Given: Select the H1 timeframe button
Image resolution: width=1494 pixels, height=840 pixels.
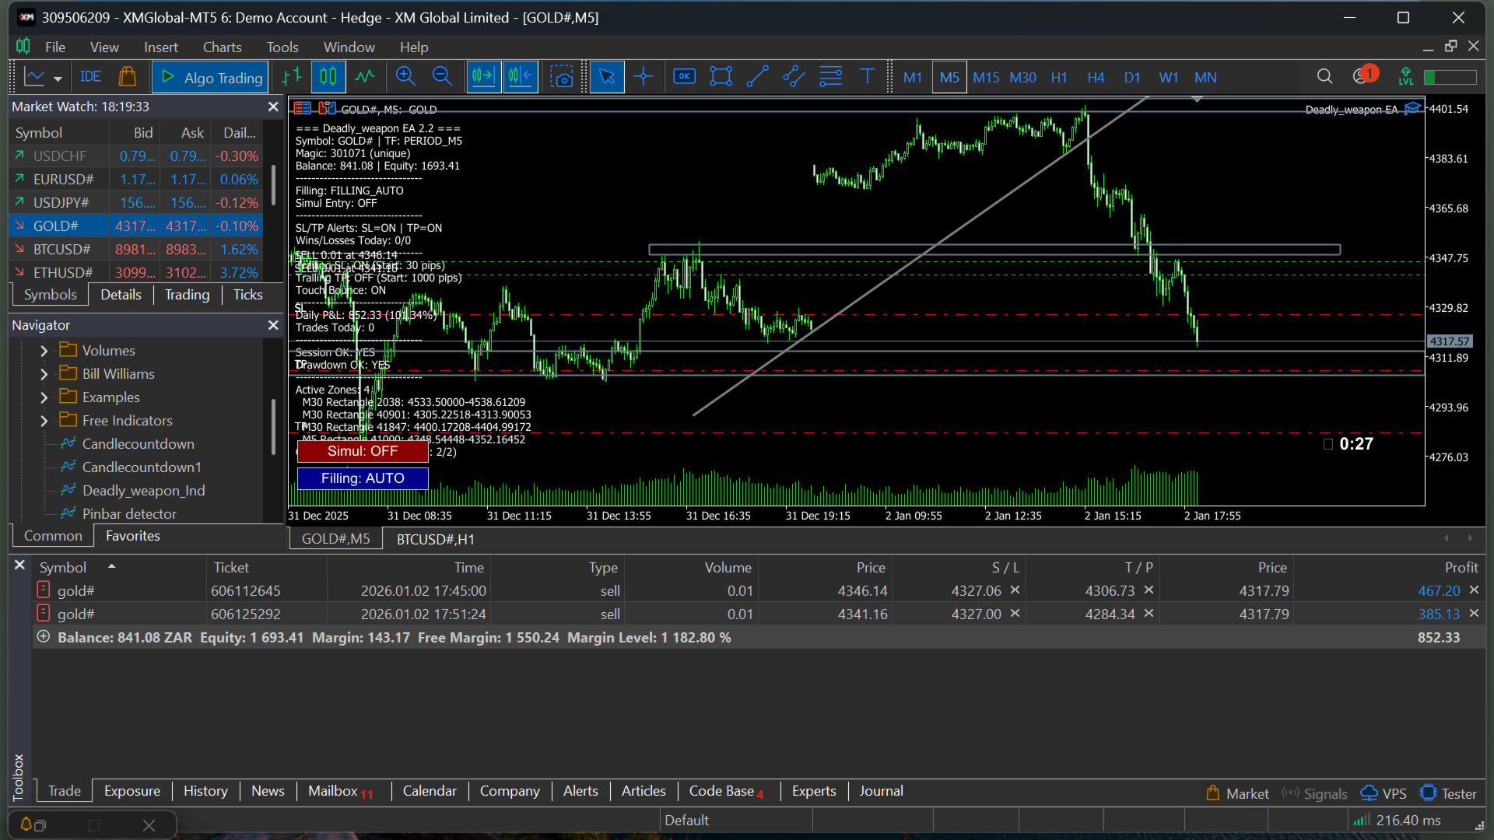Looking at the screenshot, I should 1059,78.
